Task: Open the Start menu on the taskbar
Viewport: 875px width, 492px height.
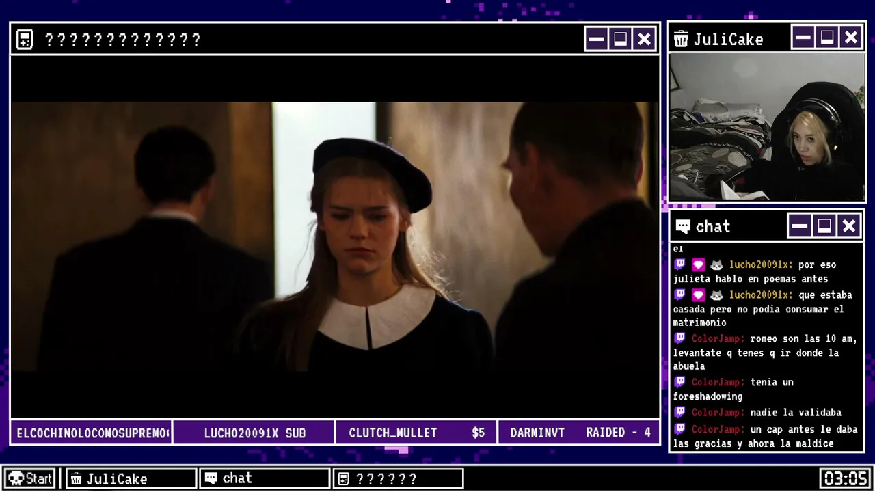Action: pyautogui.click(x=30, y=478)
